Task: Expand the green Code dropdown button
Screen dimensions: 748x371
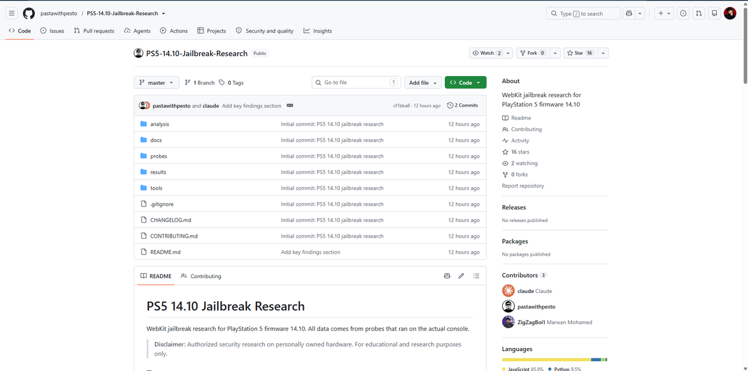Action: [x=465, y=82]
